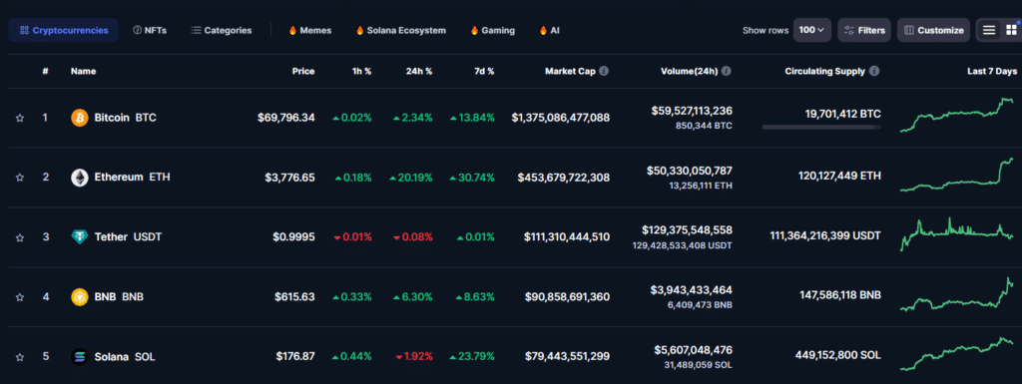Click Solana market cap $79,443,551,299
Viewport: 1022px width, 384px height.
(x=567, y=357)
